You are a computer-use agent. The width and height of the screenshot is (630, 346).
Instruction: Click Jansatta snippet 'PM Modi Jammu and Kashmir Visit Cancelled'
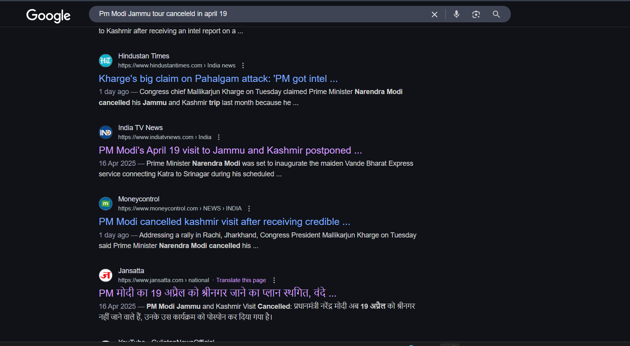[x=218, y=306]
